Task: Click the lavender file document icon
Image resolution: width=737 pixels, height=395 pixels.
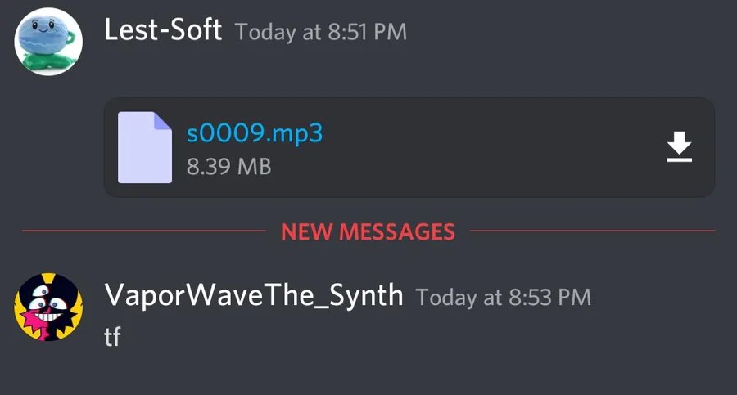Action: pyautogui.click(x=145, y=147)
